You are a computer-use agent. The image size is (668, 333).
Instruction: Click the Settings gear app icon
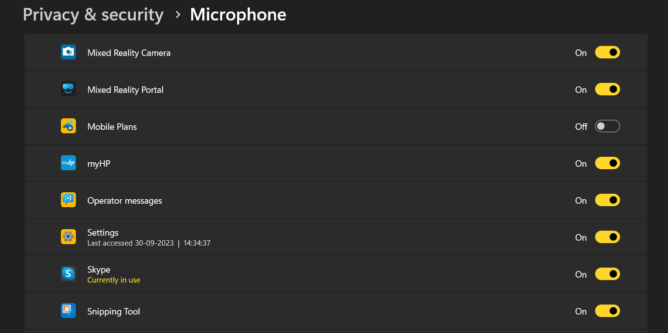point(68,237)
